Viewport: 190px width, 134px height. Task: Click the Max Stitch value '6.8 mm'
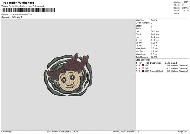tap(155, 48)
